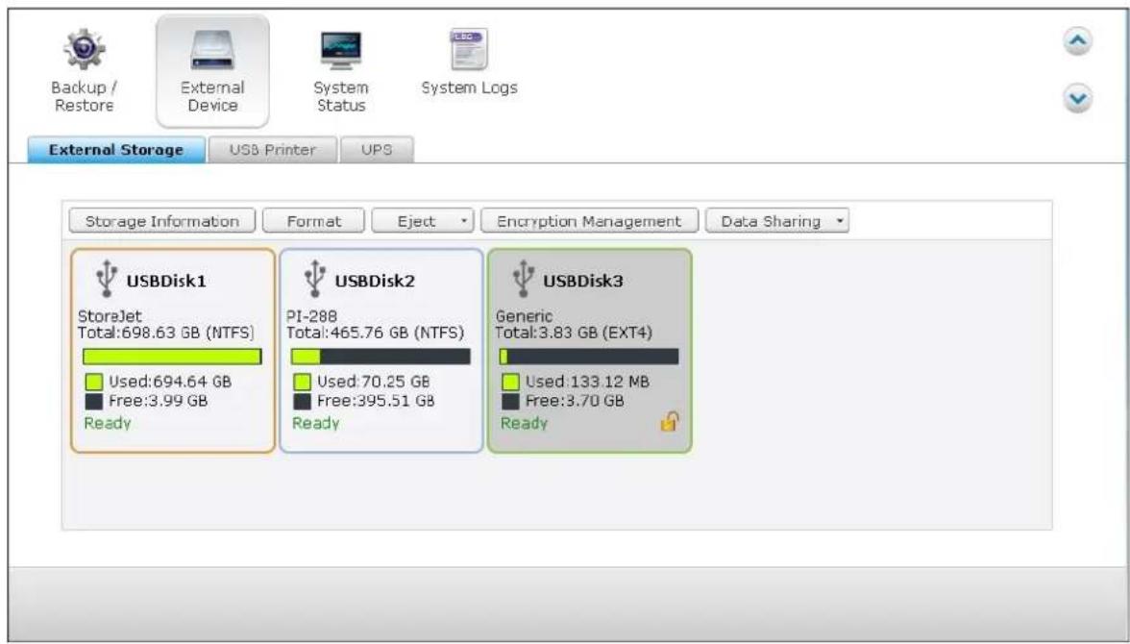
Task: Click the unlocked padlock icon on USBDisk3
Action: (x=670, y=421)
